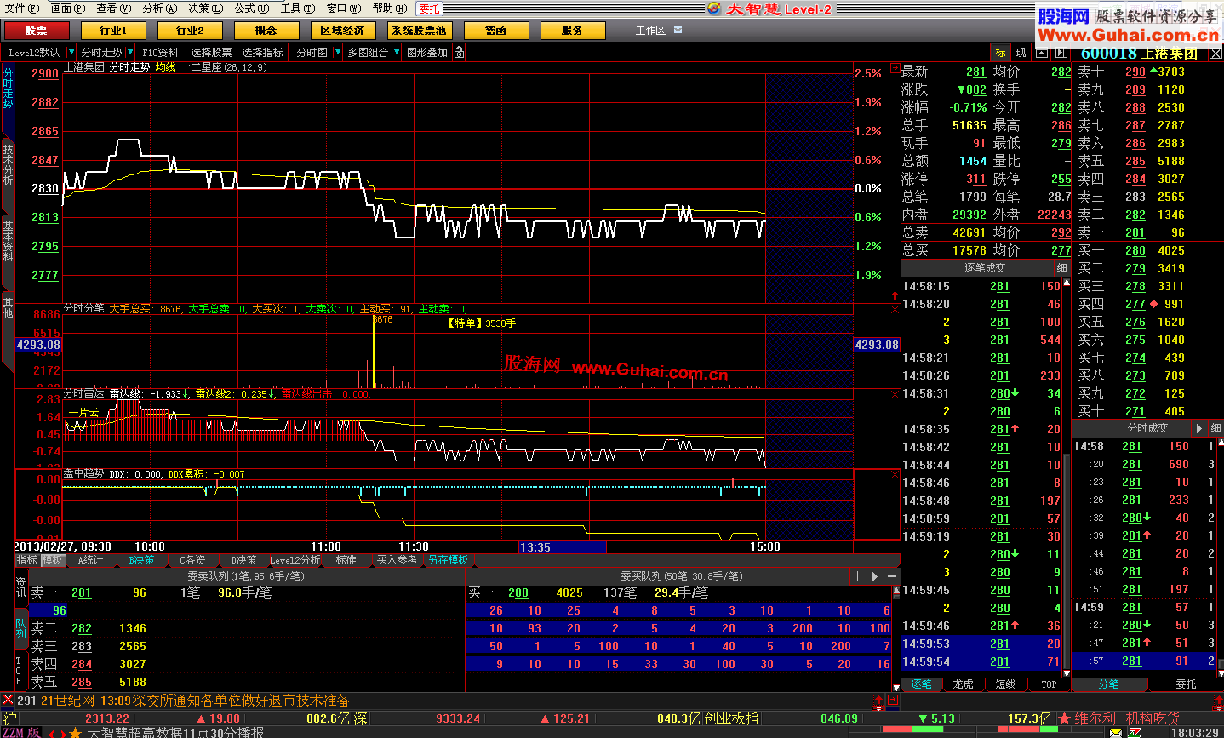Click the 13:35 time marker on timeline
The width and height of the screenshot is (1224, 738).
(563, 547)
